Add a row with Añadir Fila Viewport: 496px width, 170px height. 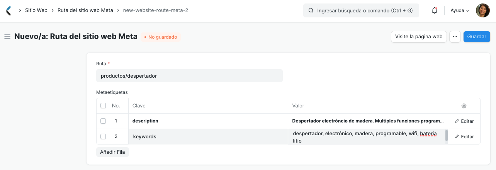tap(112, 152)
